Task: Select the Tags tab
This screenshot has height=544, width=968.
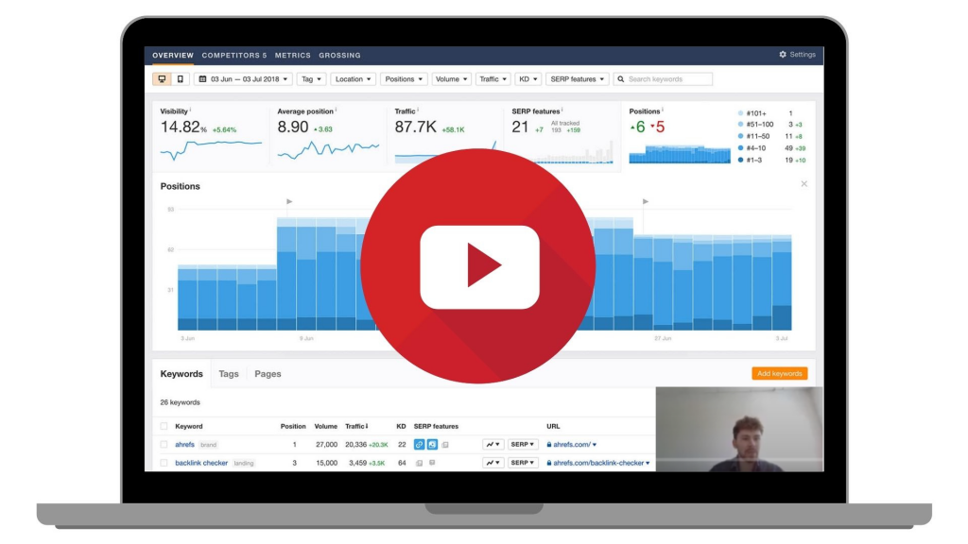Action: [x=229, y=374]
